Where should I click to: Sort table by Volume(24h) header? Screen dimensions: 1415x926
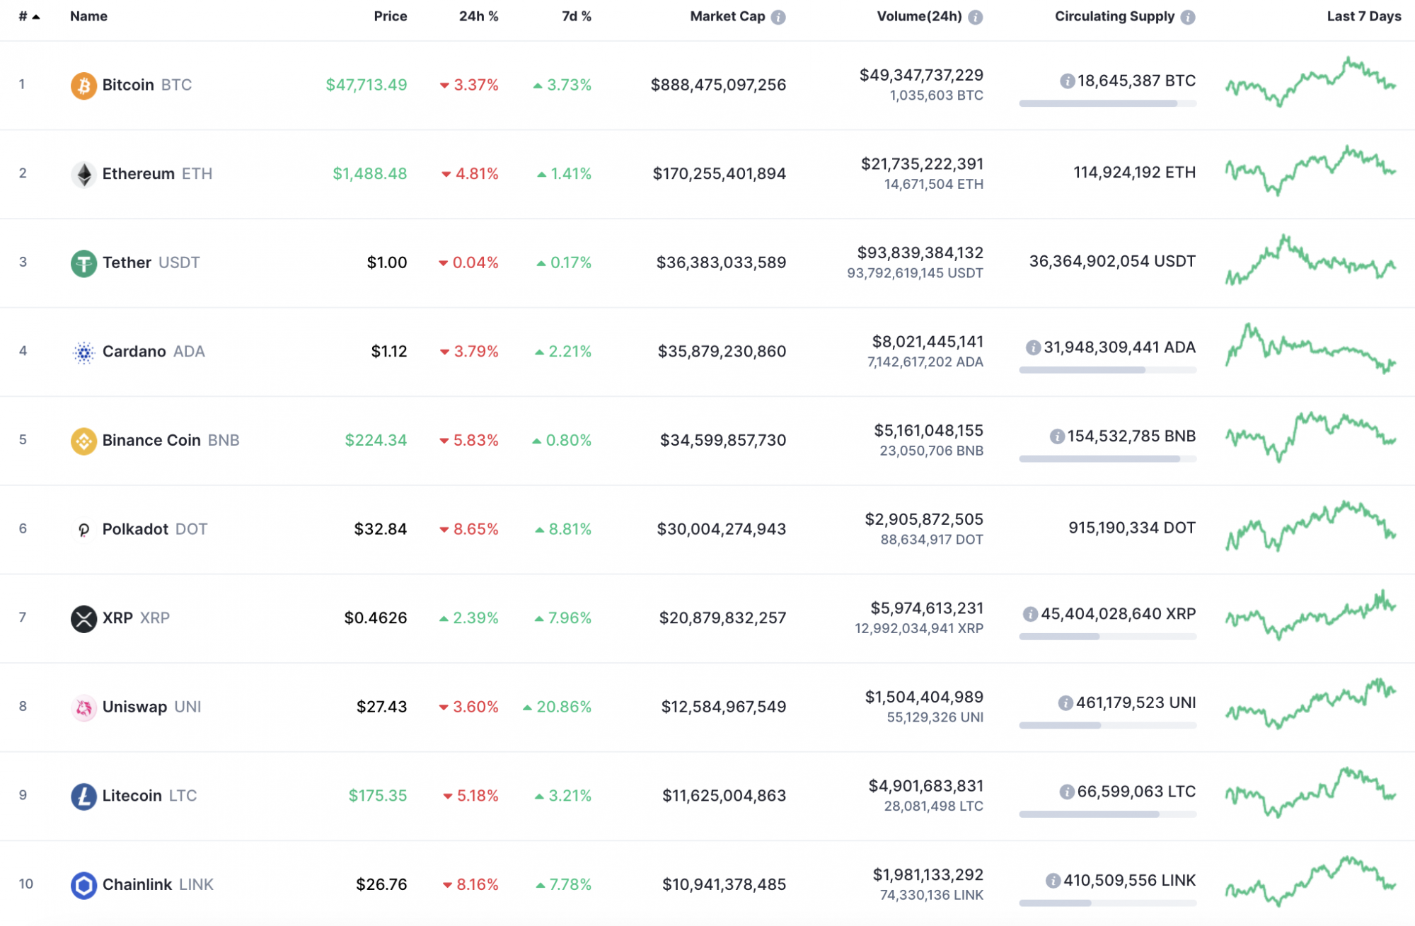pyautogui.click(x=919, y=16)
